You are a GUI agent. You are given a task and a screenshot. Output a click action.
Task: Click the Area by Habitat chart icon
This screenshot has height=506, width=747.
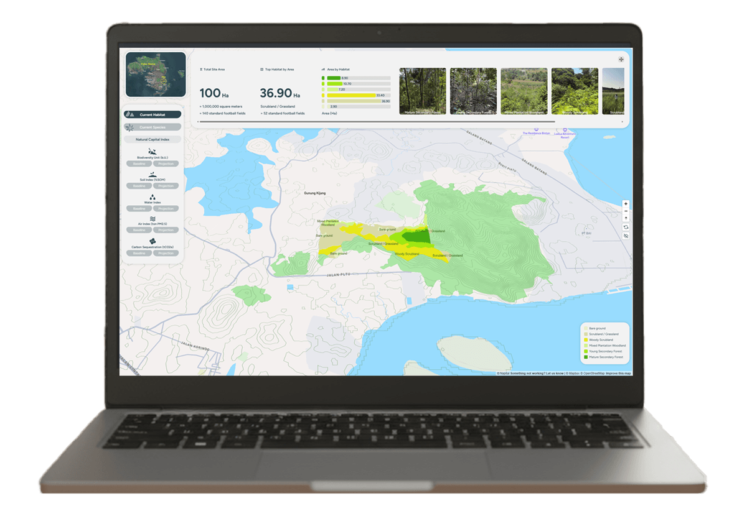point(323,70)
